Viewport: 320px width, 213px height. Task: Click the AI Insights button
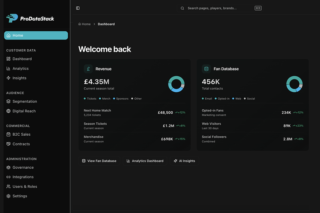(184, 161)
